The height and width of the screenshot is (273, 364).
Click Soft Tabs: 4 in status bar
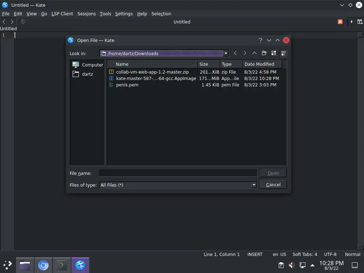pyautogui.click(x=305, y=254)
